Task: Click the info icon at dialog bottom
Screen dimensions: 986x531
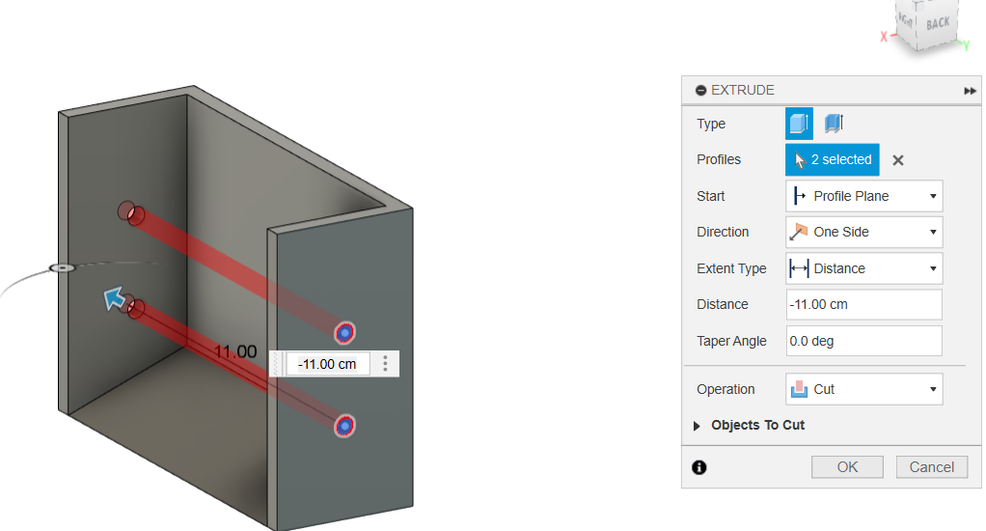Action: pos(699,467)
